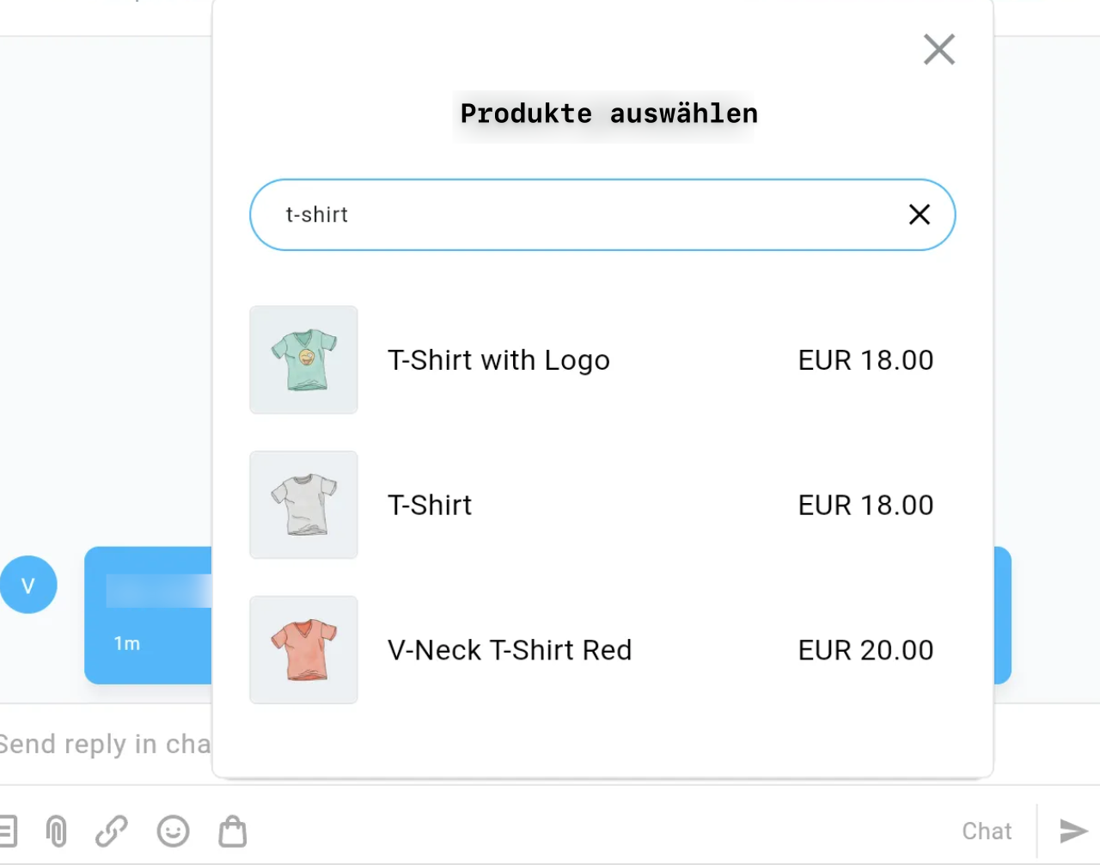This screenshot has height=865, width=1100.
Task: Click the V avatar in the conversation
Action: pyautogui.click(x=28, y=584)
